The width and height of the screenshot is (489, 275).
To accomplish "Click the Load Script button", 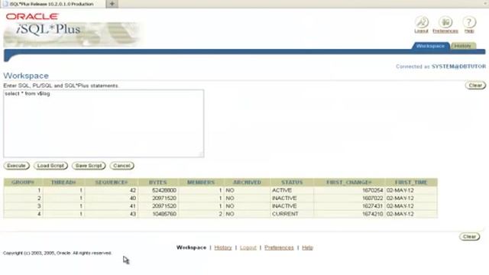I will pyautogui.click(x=50, y=166).
